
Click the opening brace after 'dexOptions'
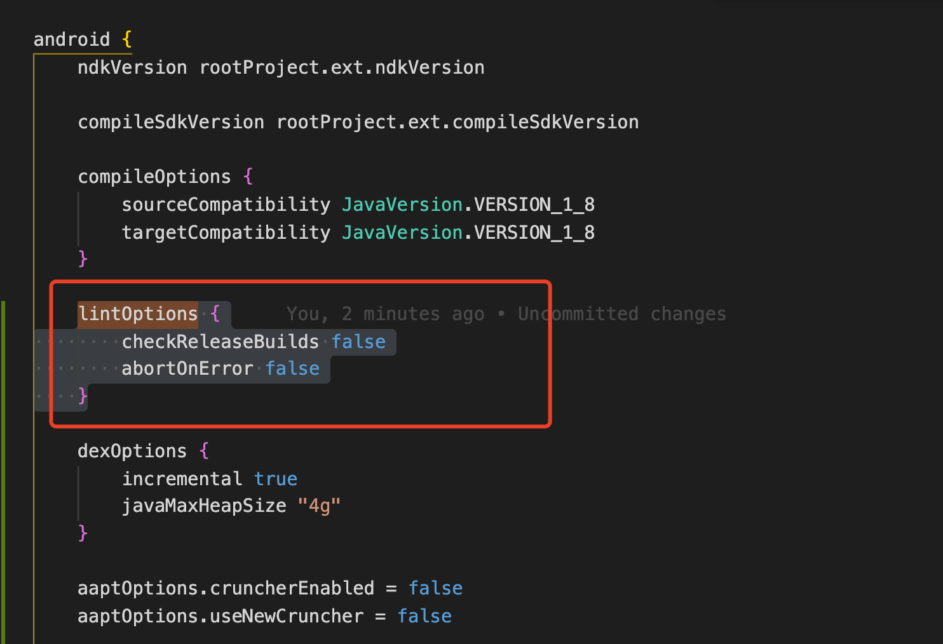[204, 451]
